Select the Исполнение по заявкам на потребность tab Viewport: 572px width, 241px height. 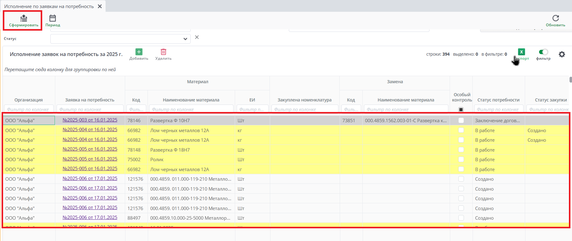tap(49, 6)
